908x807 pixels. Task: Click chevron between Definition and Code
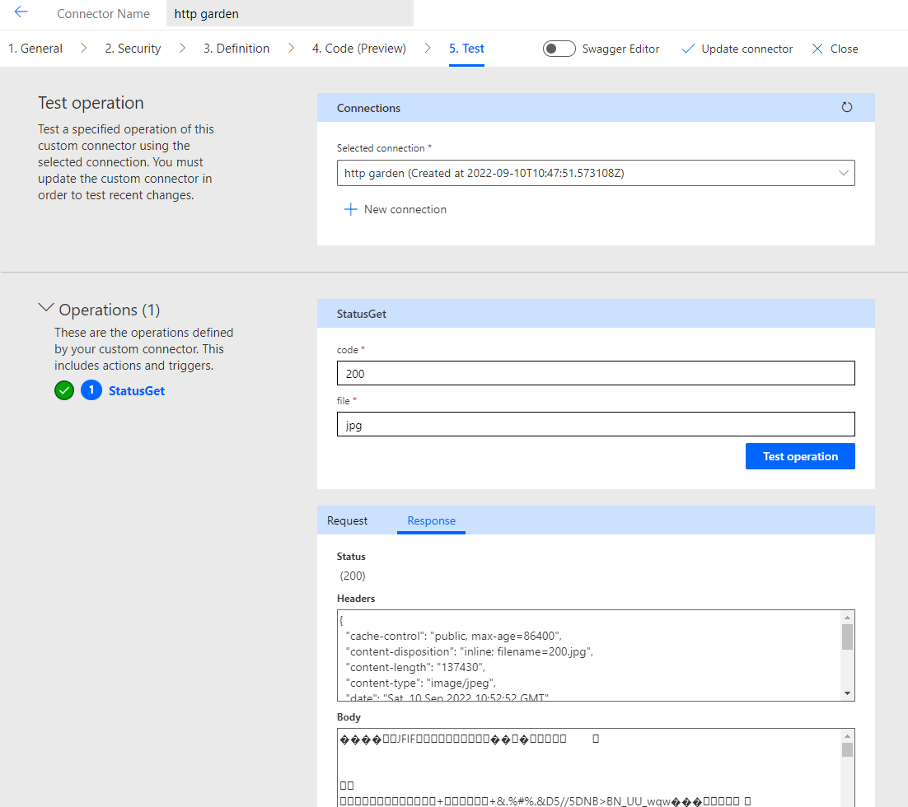click(x=292, y=48)
